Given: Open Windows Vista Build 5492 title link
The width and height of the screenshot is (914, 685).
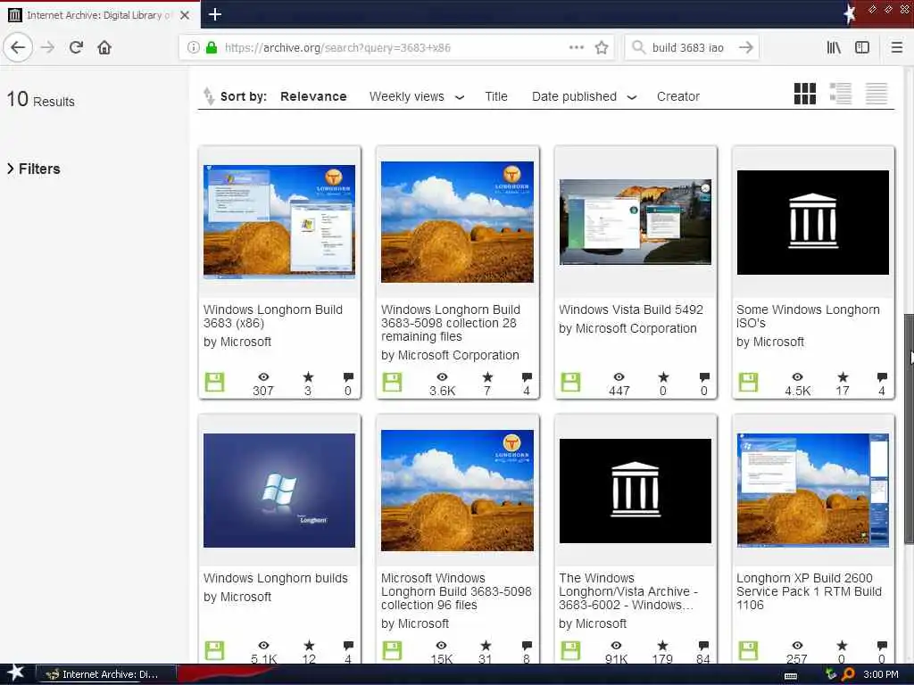Looking at the screenshot, I should 631,309.
